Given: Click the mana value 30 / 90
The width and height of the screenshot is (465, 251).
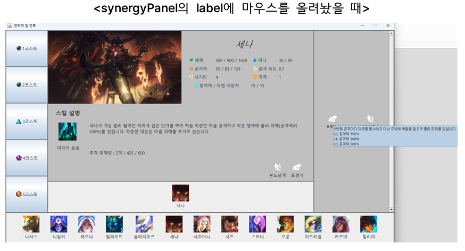Looking at the screenshot, I should 286,60.
